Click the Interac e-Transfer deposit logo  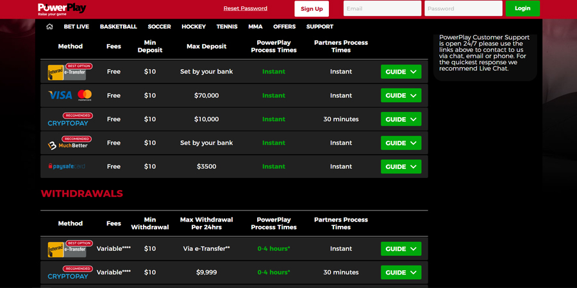[x=67, y=72]
